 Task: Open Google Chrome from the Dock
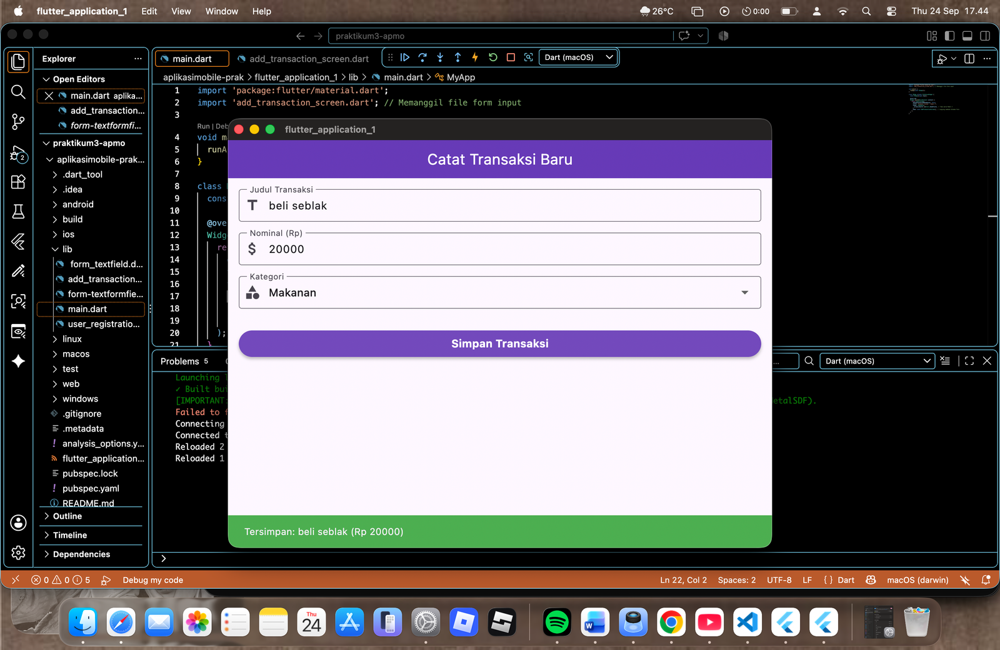pyautogui.click(x=671, y=623)
